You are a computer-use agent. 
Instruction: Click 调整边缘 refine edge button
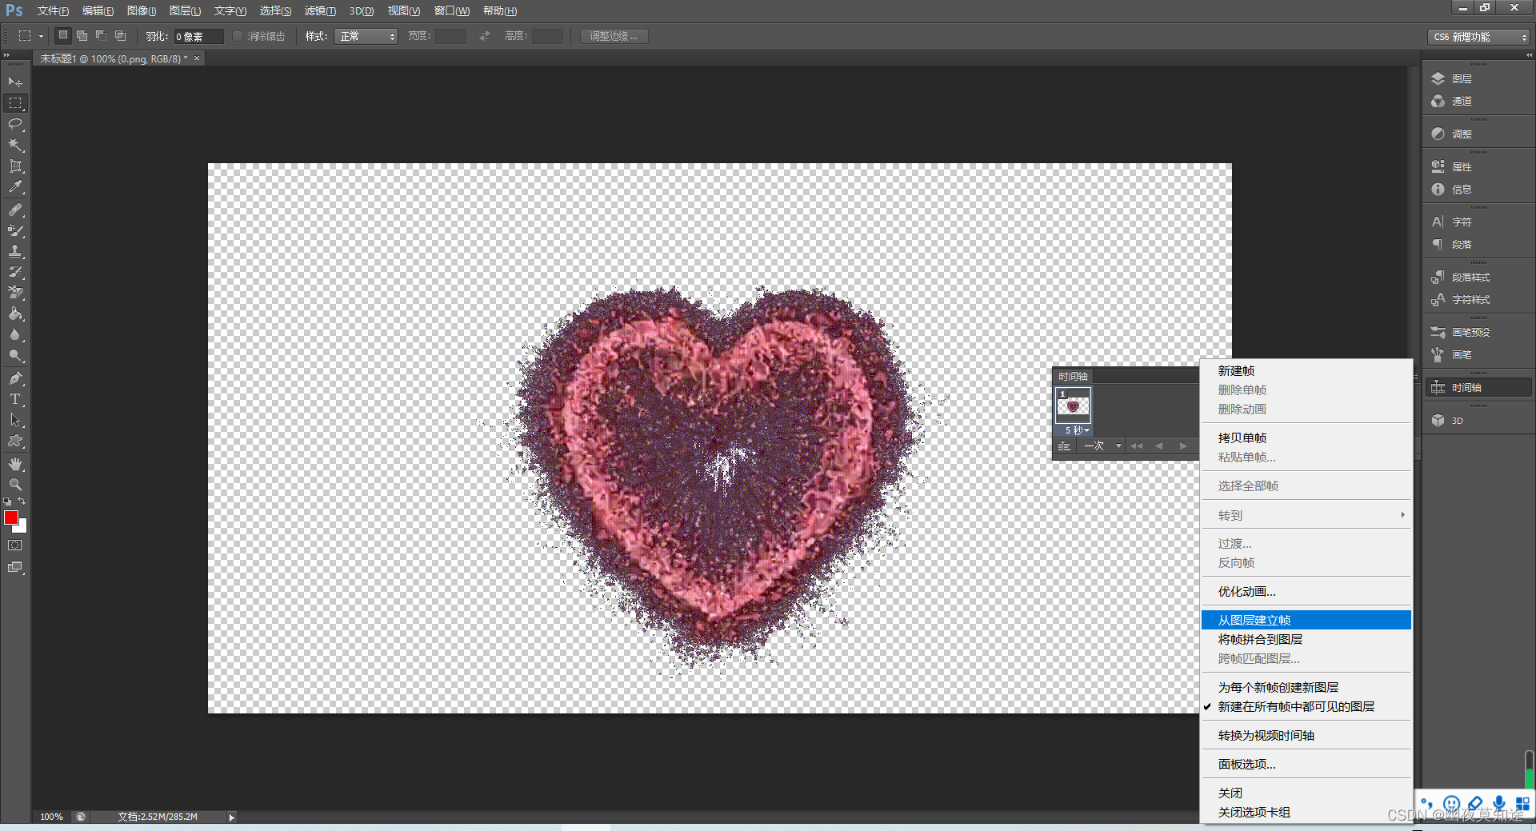(x=614, y=36)
